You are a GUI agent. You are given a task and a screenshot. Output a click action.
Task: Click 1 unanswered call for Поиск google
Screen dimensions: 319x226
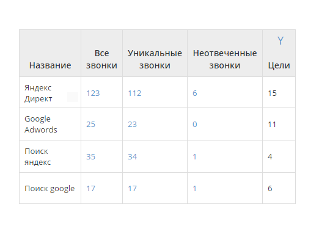(x=194, y=189)
